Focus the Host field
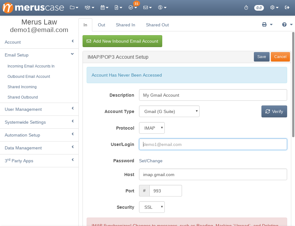The image size is (295, 226). tap(213, 175)
